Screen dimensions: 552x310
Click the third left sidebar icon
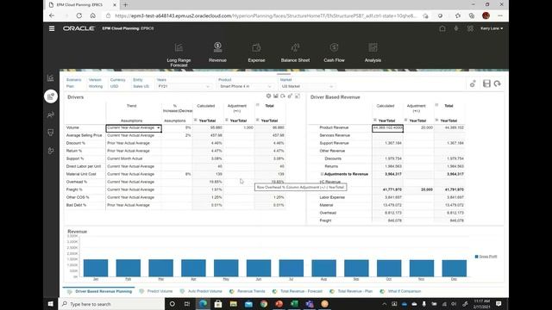pyautogui.click(x=51, y=115)
